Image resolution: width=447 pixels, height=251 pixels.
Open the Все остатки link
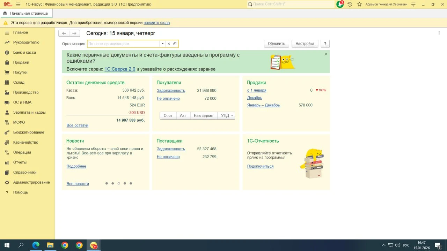coord(77,125)
